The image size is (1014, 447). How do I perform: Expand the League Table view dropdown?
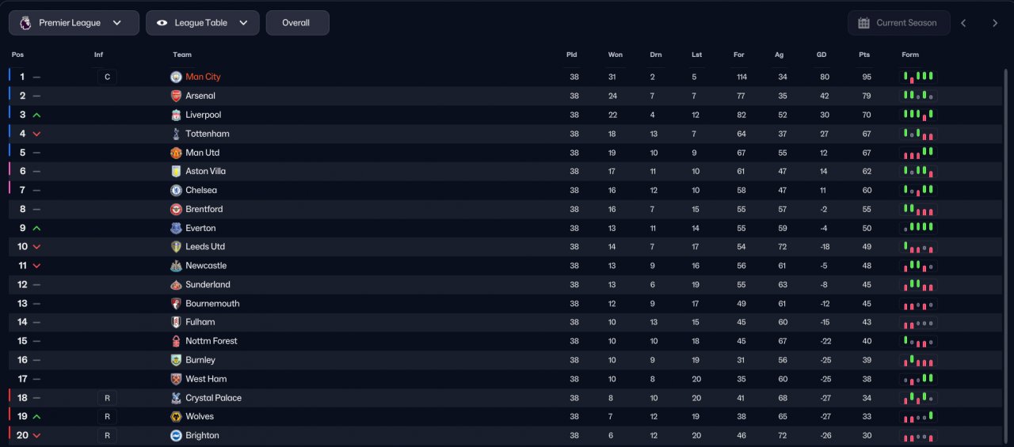click(202, 23)
